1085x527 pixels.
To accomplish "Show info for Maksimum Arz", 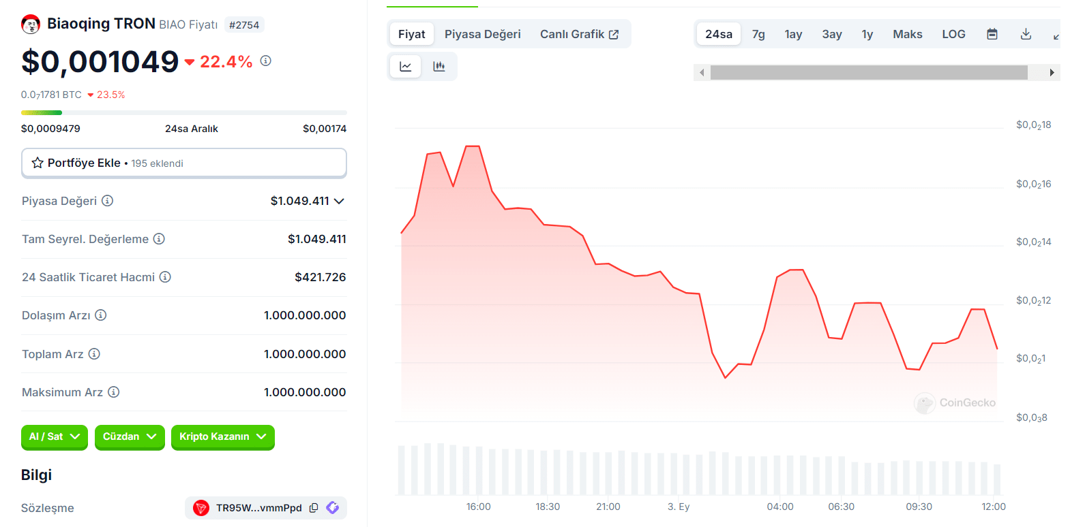I will coord(114,392).
